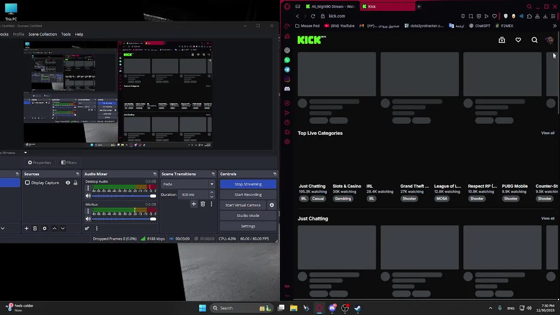The width and height of the screenshot is (560, 315).
Task: Click Opera snapshot tool icon
Action: tap(471, 16)
